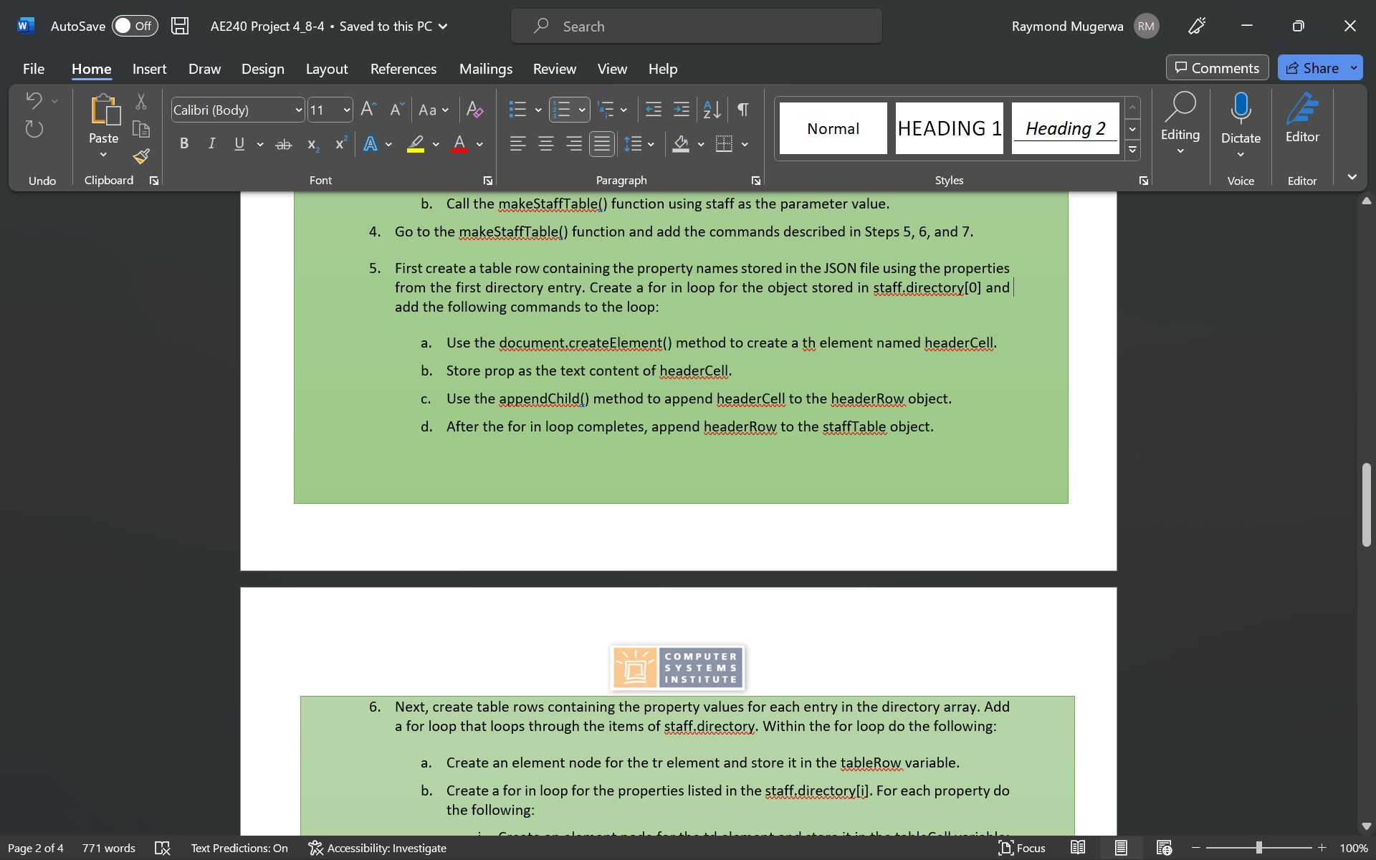
Task: Toggle Italic formatting
Action: (211, 144)
